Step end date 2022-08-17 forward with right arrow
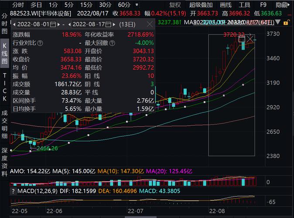 (114, 24)
